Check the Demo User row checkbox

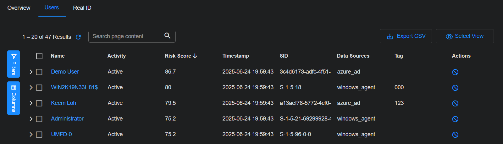(x=39, y=72)
